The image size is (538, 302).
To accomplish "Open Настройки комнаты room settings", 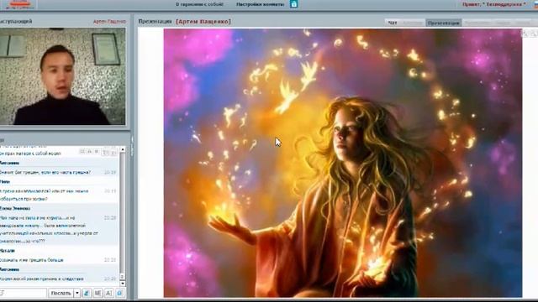I will [x=260, y=4].
